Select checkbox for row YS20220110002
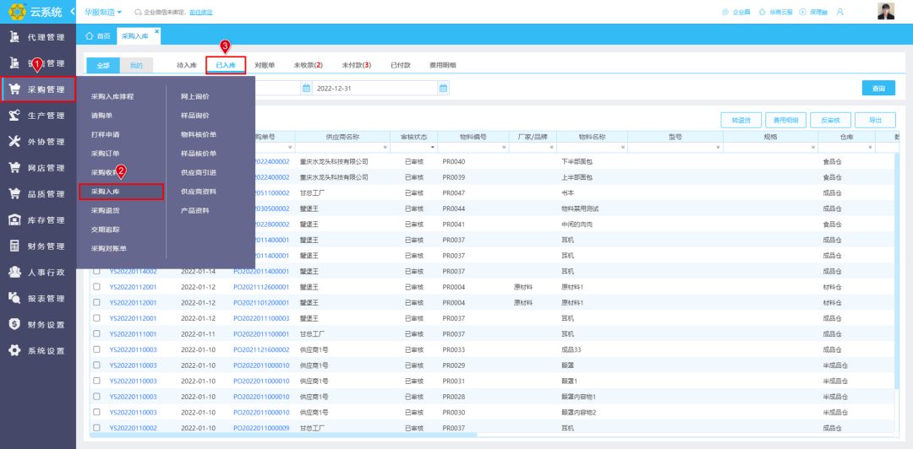The image size is (913, 449). tap(96, 429)
